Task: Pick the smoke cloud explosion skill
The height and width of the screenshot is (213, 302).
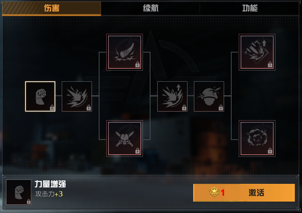Action: click(257, 139)
